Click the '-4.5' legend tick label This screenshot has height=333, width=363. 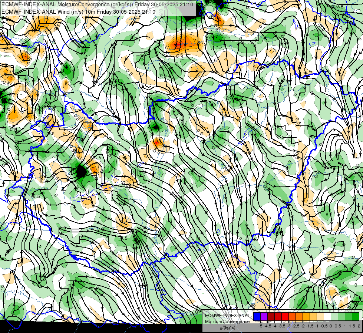267,326
